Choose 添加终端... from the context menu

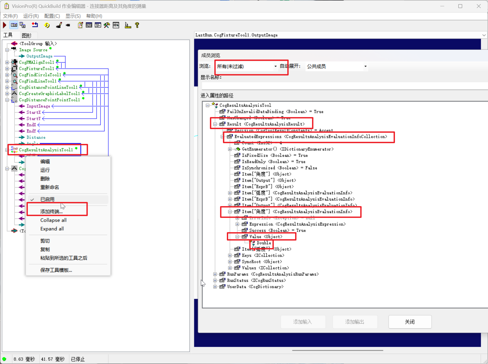click(x=68, y=211)
